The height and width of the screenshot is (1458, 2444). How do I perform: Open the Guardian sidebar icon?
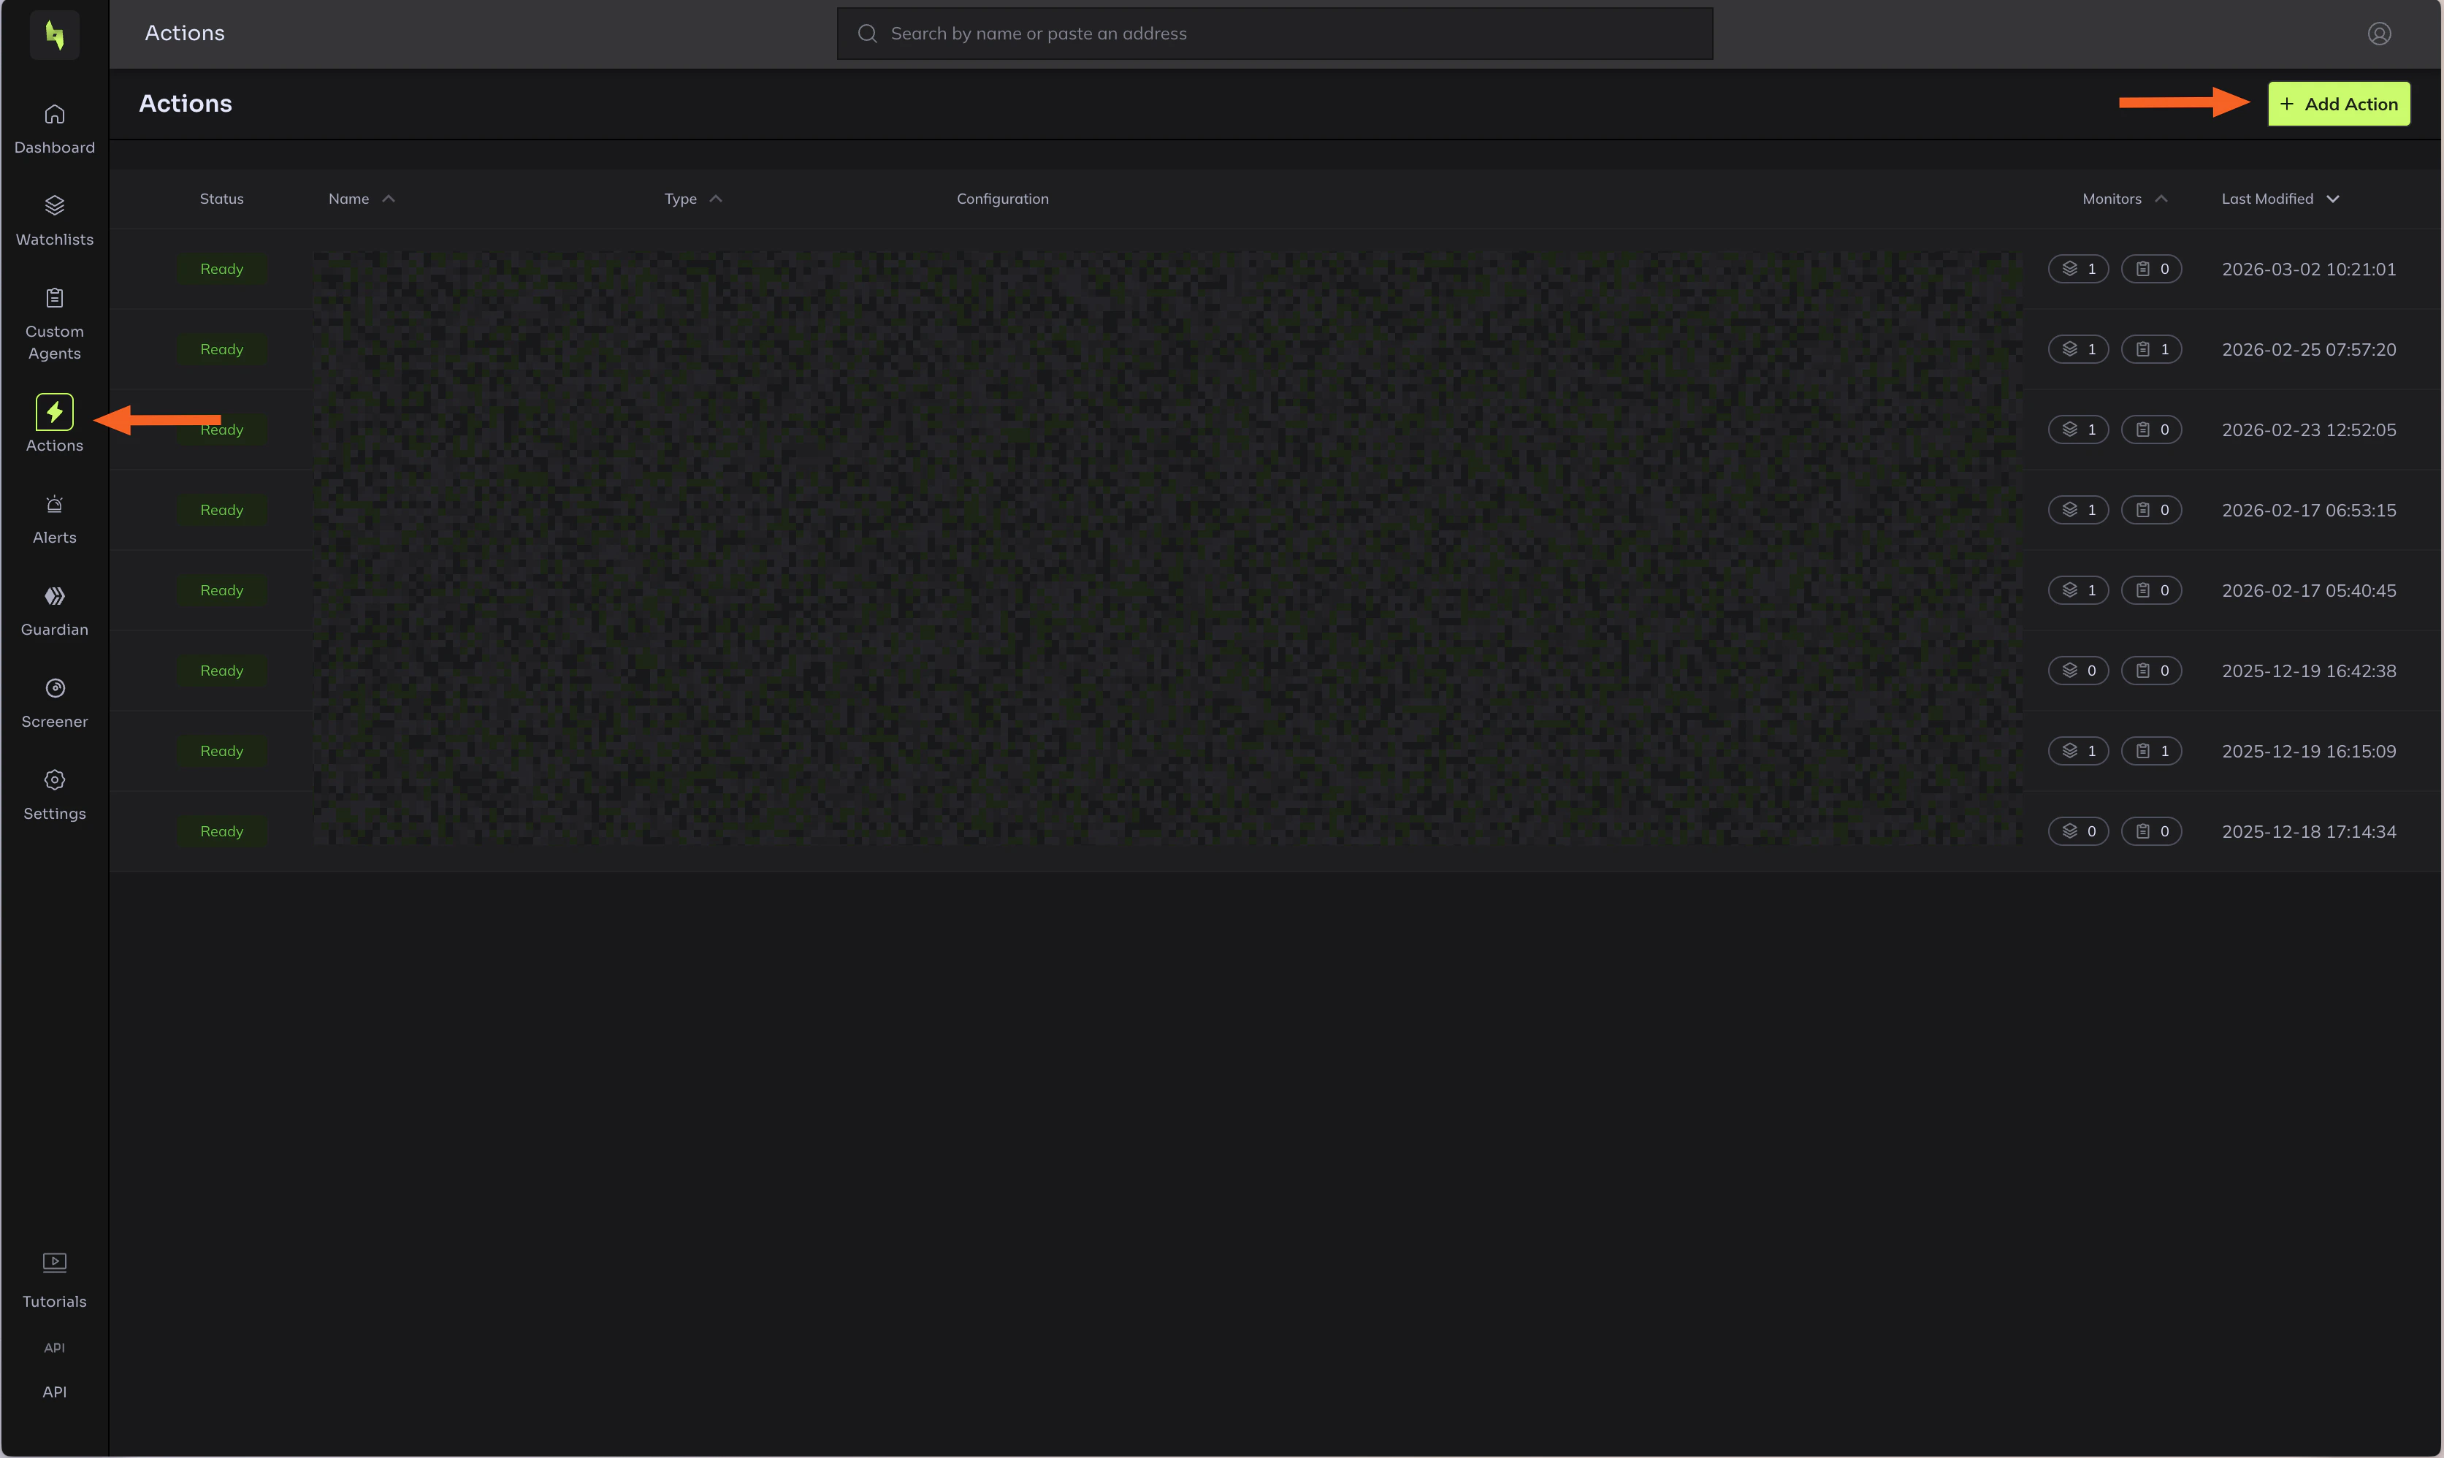click(x=54, y=596)
